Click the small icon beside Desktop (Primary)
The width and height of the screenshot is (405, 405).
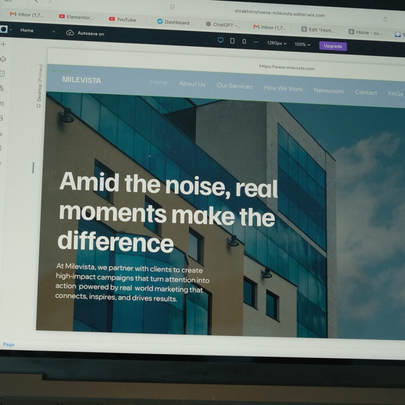tap(38, 106)
